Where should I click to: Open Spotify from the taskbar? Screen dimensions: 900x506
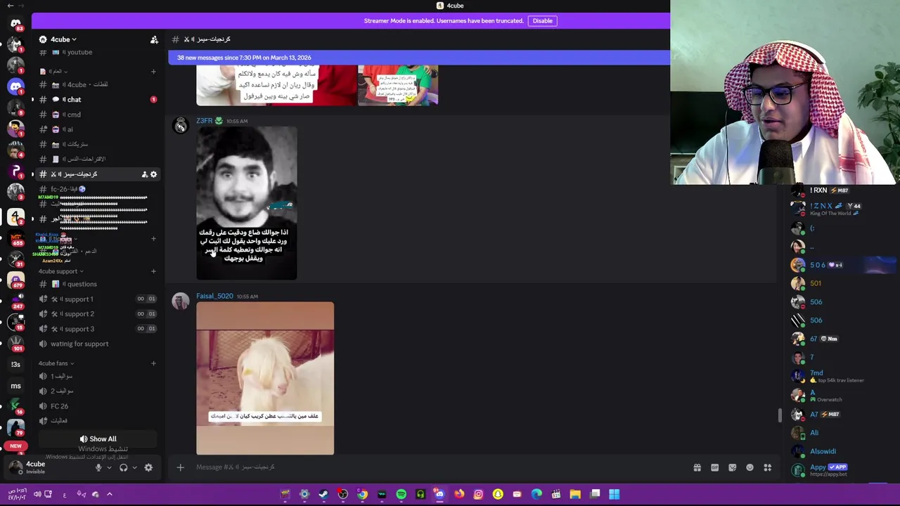[x=401, y=494]
